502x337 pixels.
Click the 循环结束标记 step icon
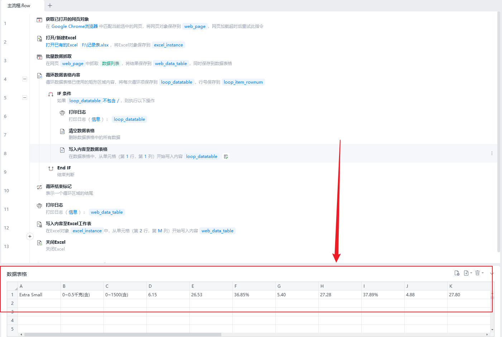tap(39, 187)
